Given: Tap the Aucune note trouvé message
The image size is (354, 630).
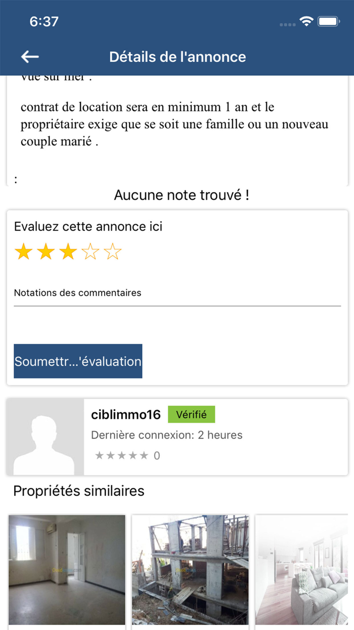Looking at the screenshot, I should pos(182,195).
